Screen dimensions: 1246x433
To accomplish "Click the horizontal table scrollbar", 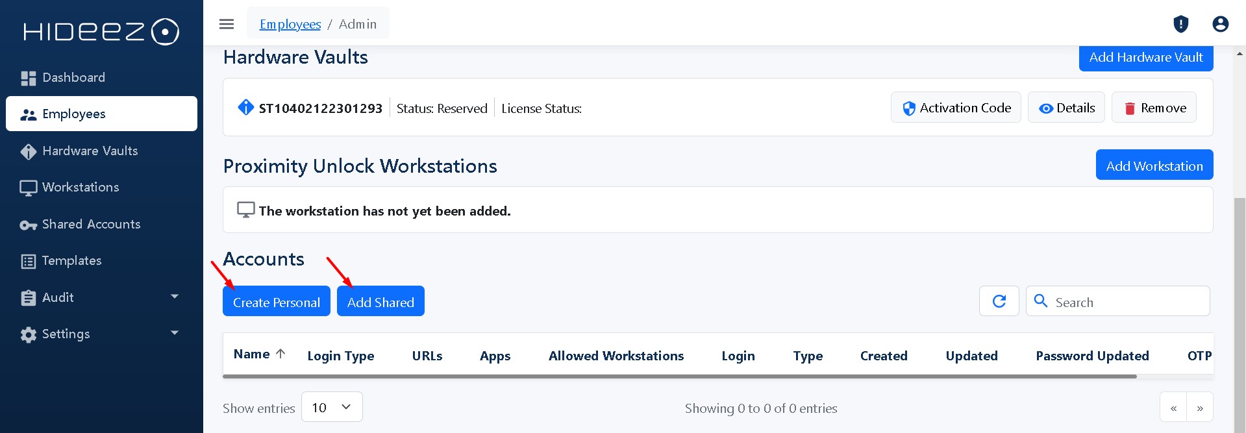I will point(679,376).
